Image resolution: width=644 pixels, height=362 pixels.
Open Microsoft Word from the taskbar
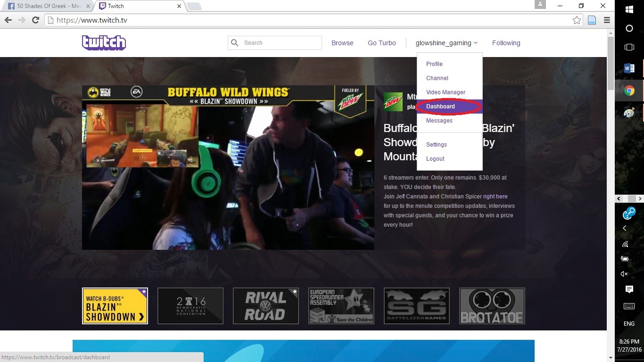629,68
